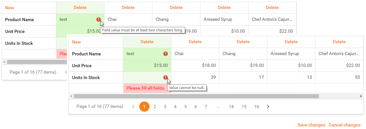Viewport: 366px width, 129px height.
Task: Edit $15.00 unit price in front grid
Action: coord(147,66)
